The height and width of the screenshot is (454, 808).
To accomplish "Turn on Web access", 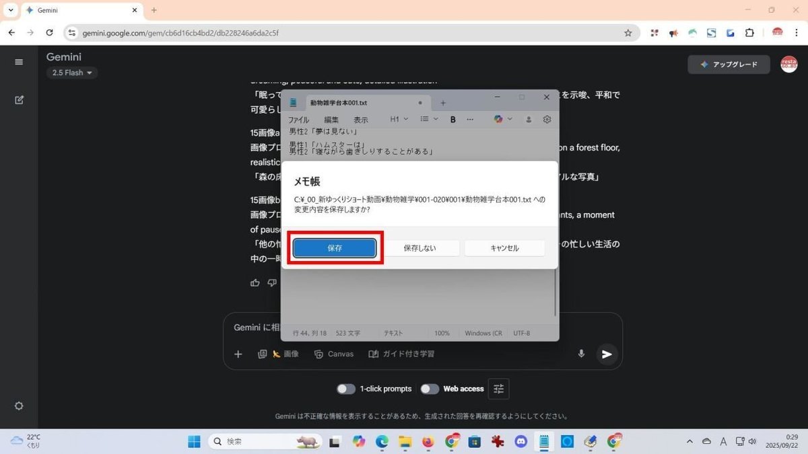I will point(430,389).
